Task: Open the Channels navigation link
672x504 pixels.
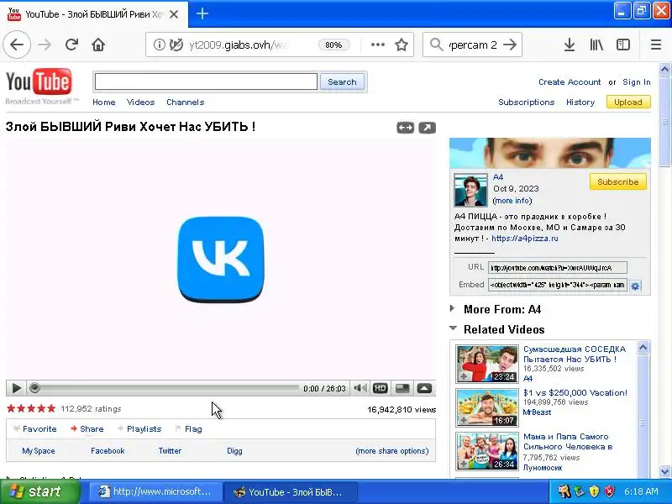Action: click(x=185, y=102)
